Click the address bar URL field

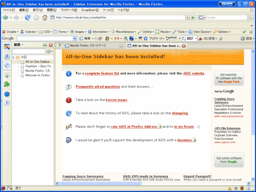(118, 17)
